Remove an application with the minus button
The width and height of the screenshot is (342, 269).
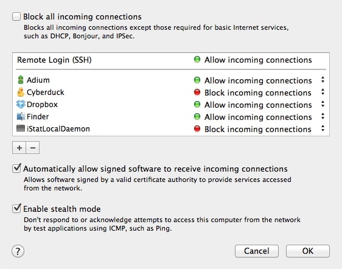33,148
